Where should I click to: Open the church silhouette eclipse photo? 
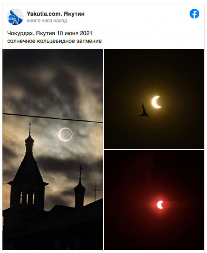[x=53, y=149]
